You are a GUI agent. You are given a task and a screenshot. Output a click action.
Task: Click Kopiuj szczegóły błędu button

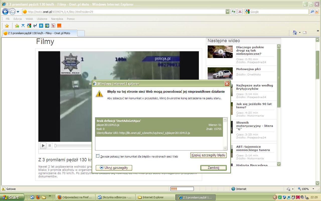coord(208,155)
